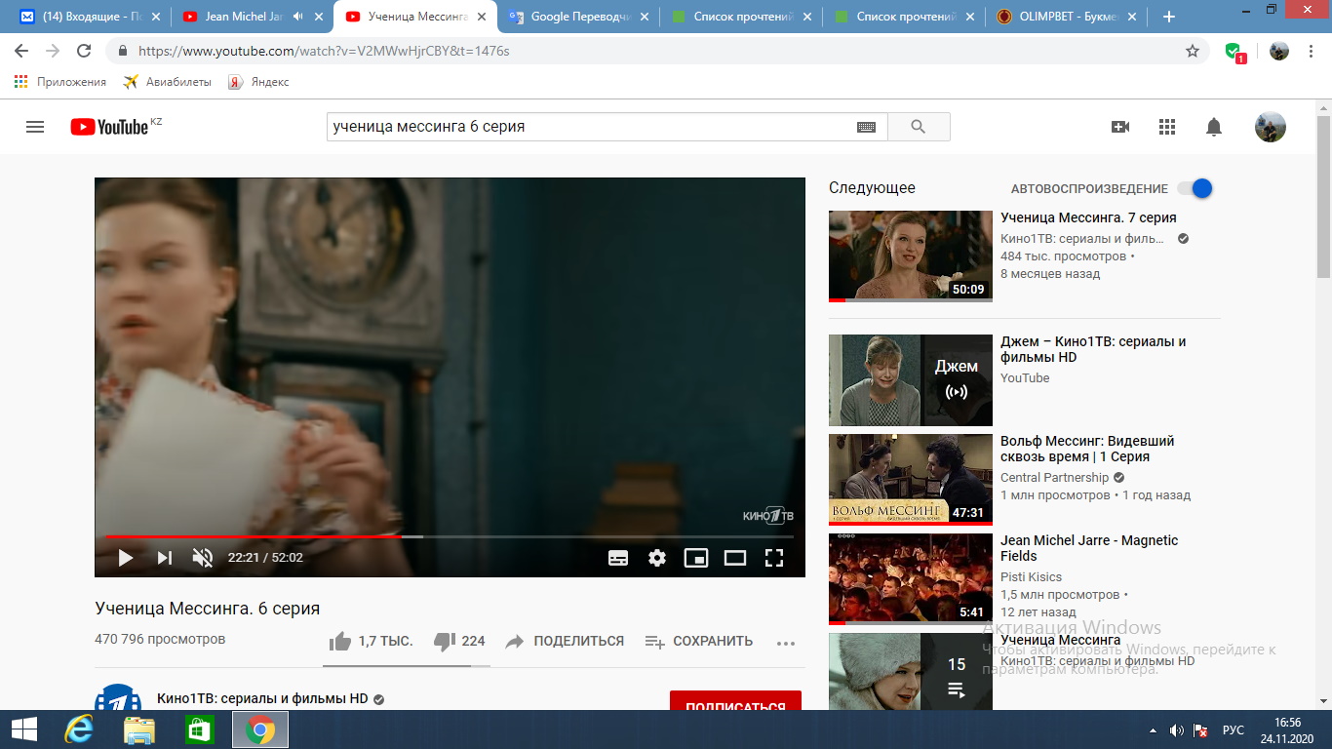Screen dimensions: 1332x749
Task: Click СОХРАНИТЬ save to playlist button
Action: pyautogui.click(x=698, y=641)
